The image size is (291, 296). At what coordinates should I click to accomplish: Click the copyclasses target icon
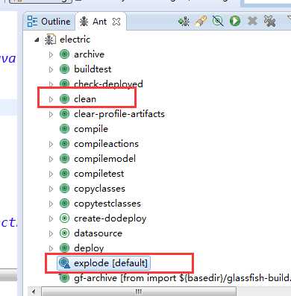(64, 189)
